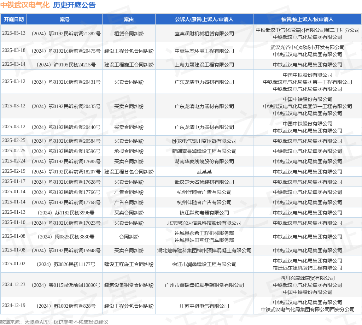The width and height of the screenshot is (362, 325).
Task: Click plaintiff 连城县永希工程机械服务部
Action: click(204, 234)
